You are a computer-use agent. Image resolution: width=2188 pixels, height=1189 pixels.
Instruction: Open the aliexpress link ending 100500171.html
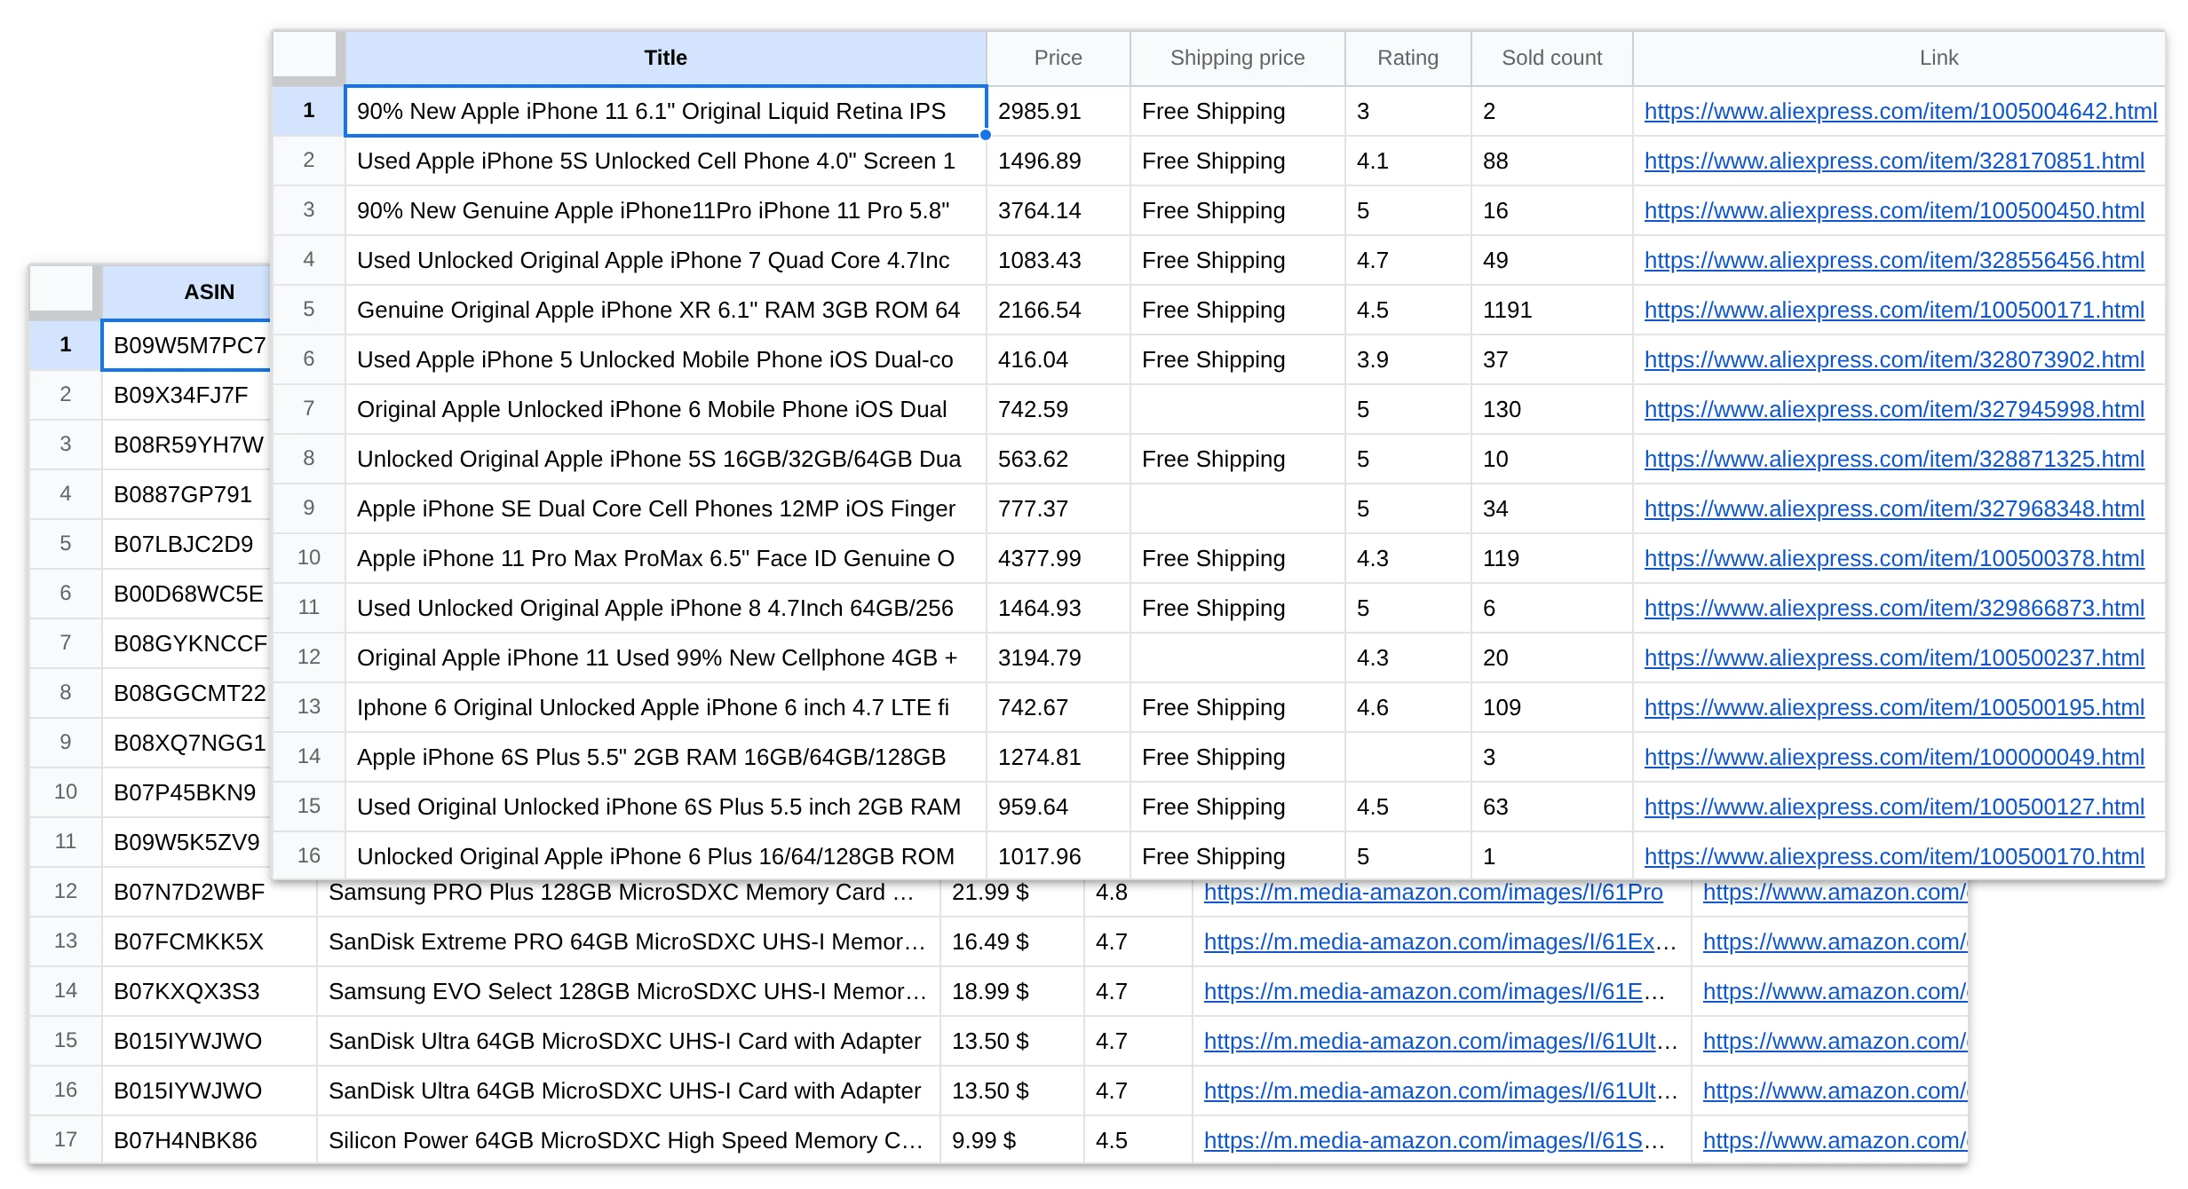click(1894, 310)
